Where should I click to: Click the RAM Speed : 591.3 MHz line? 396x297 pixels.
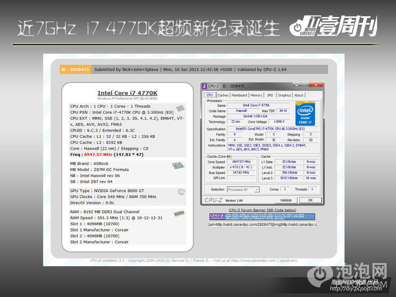116,218
